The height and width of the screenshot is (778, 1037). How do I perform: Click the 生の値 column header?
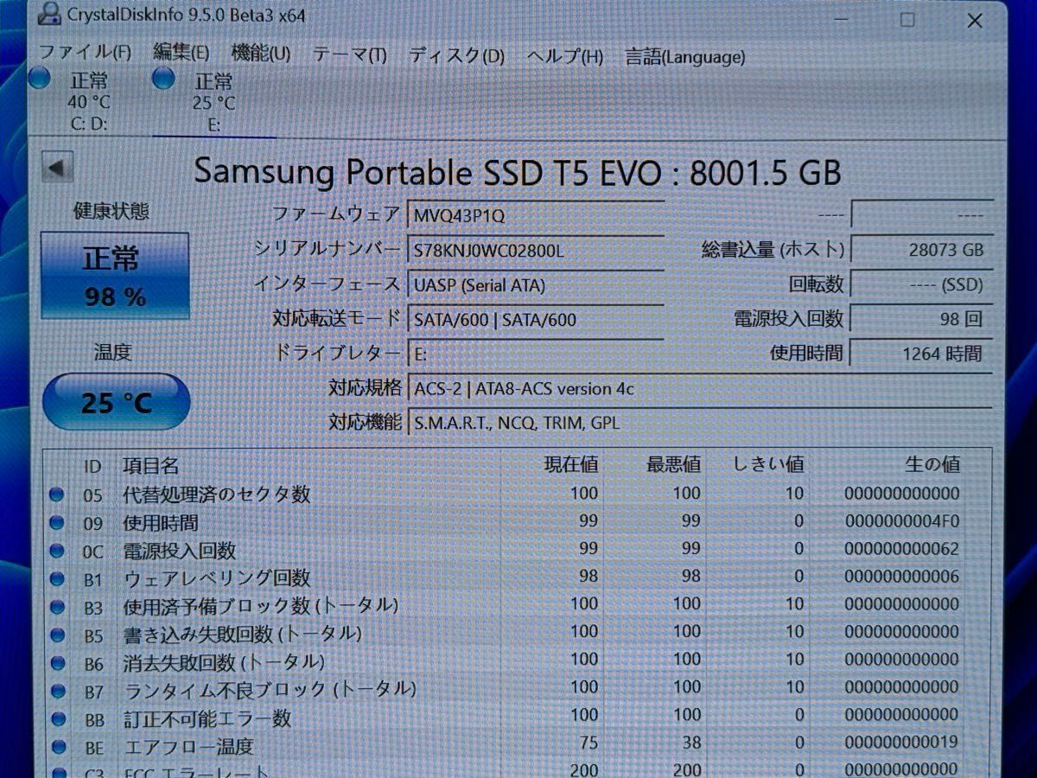point(932,465)
